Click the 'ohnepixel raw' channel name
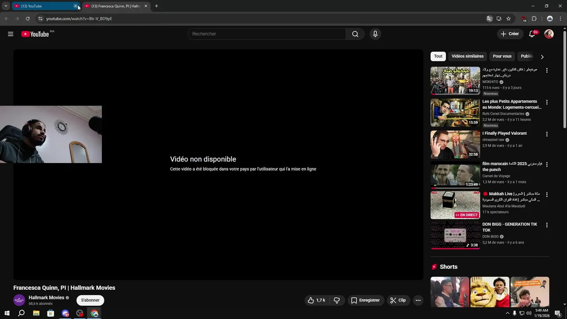This screenshot has width=567, height=319. coord(493,140)
